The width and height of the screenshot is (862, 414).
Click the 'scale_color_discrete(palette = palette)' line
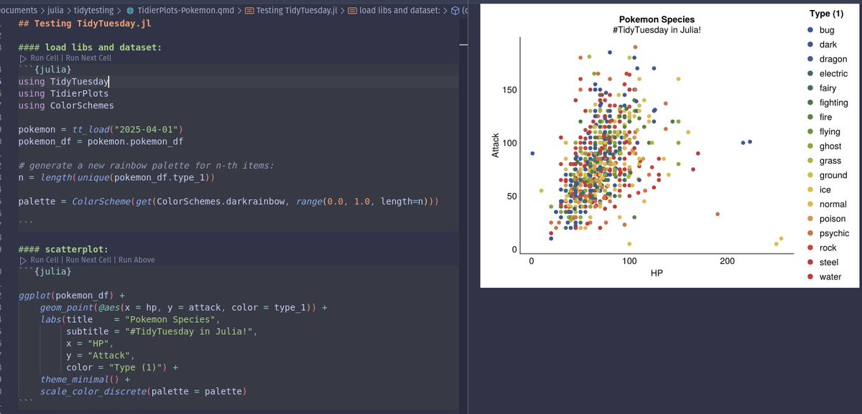(x=143, y=391)
